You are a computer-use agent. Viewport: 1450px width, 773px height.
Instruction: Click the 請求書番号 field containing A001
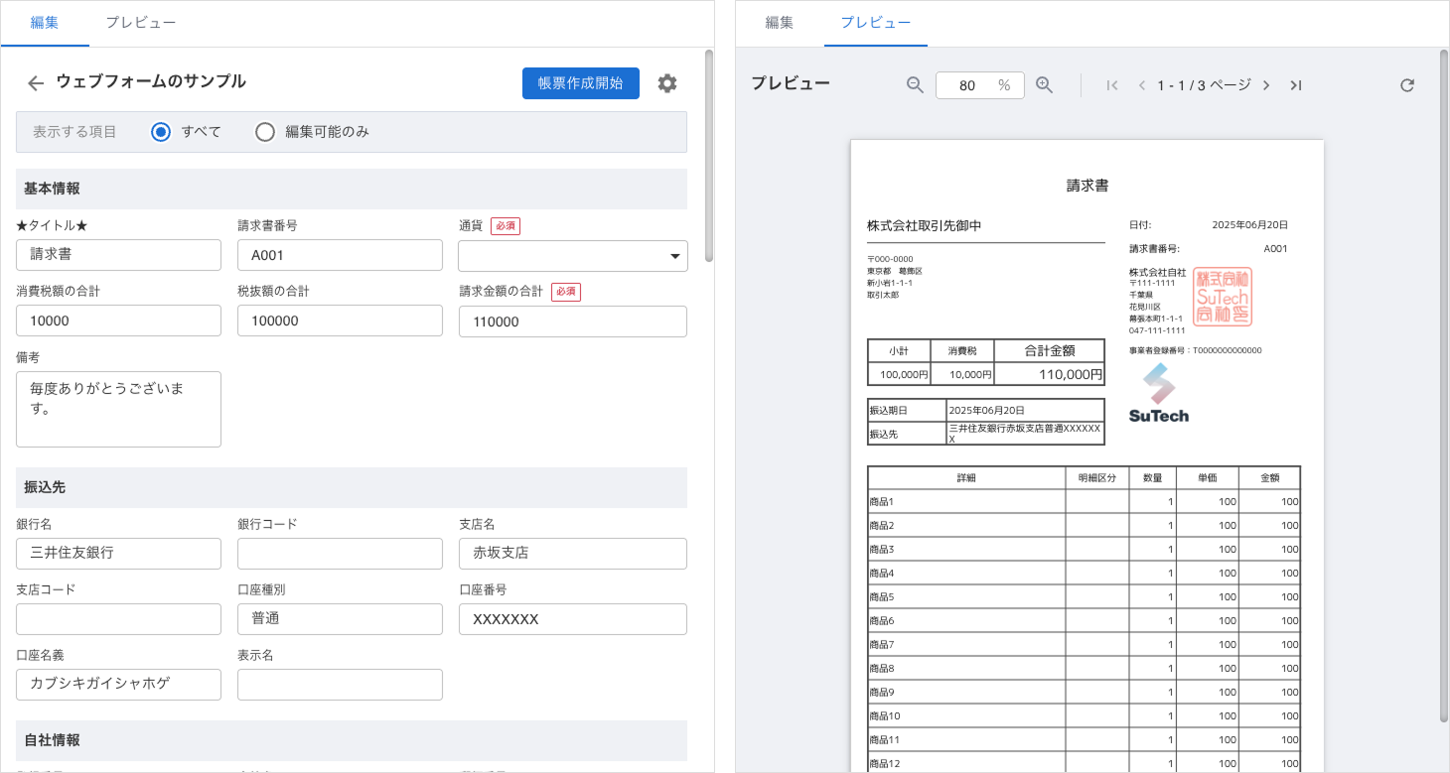click(x=340, y=255)
